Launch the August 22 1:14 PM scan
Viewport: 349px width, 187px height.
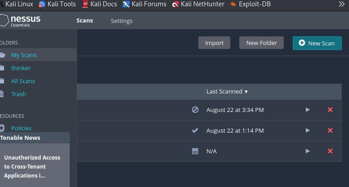308,130
